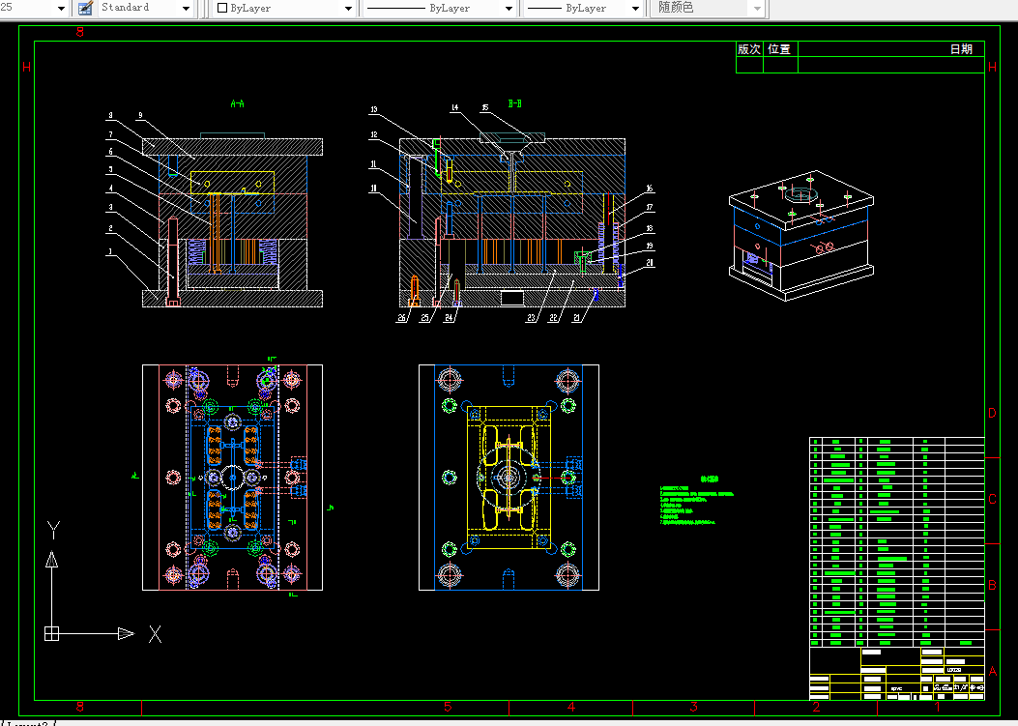The width and height of the screenshot is (1018, 726).
Task: Select part callout number 15 in section B-B
Action: (x=485, y=108)
